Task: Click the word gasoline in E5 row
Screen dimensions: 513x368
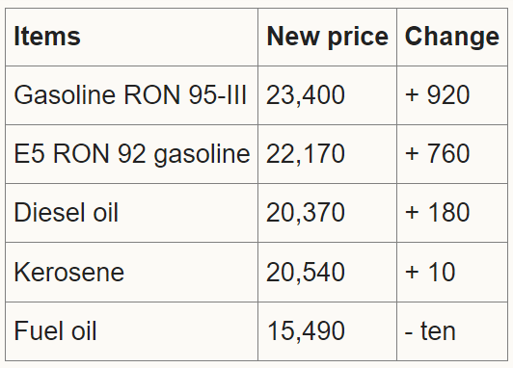Action: pyautogui.click(x=202, y=155)
